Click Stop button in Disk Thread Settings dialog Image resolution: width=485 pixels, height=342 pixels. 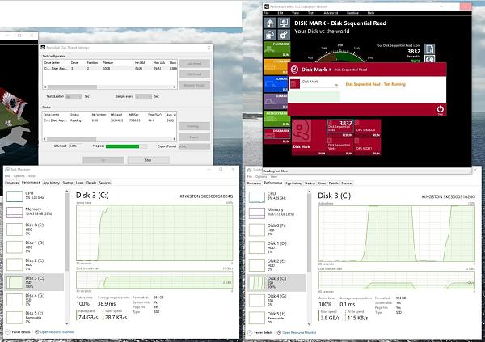[x=148, y=160]
